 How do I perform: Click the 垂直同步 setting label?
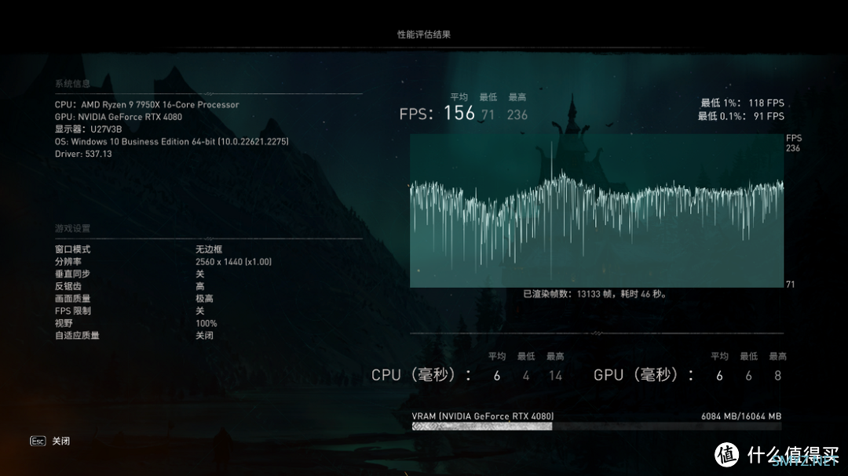[72, 274]
